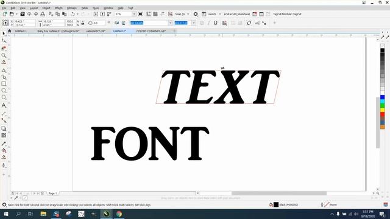Click the Page 1 tab
Viewport: 390px width, 219px height.
click(52, 193)
